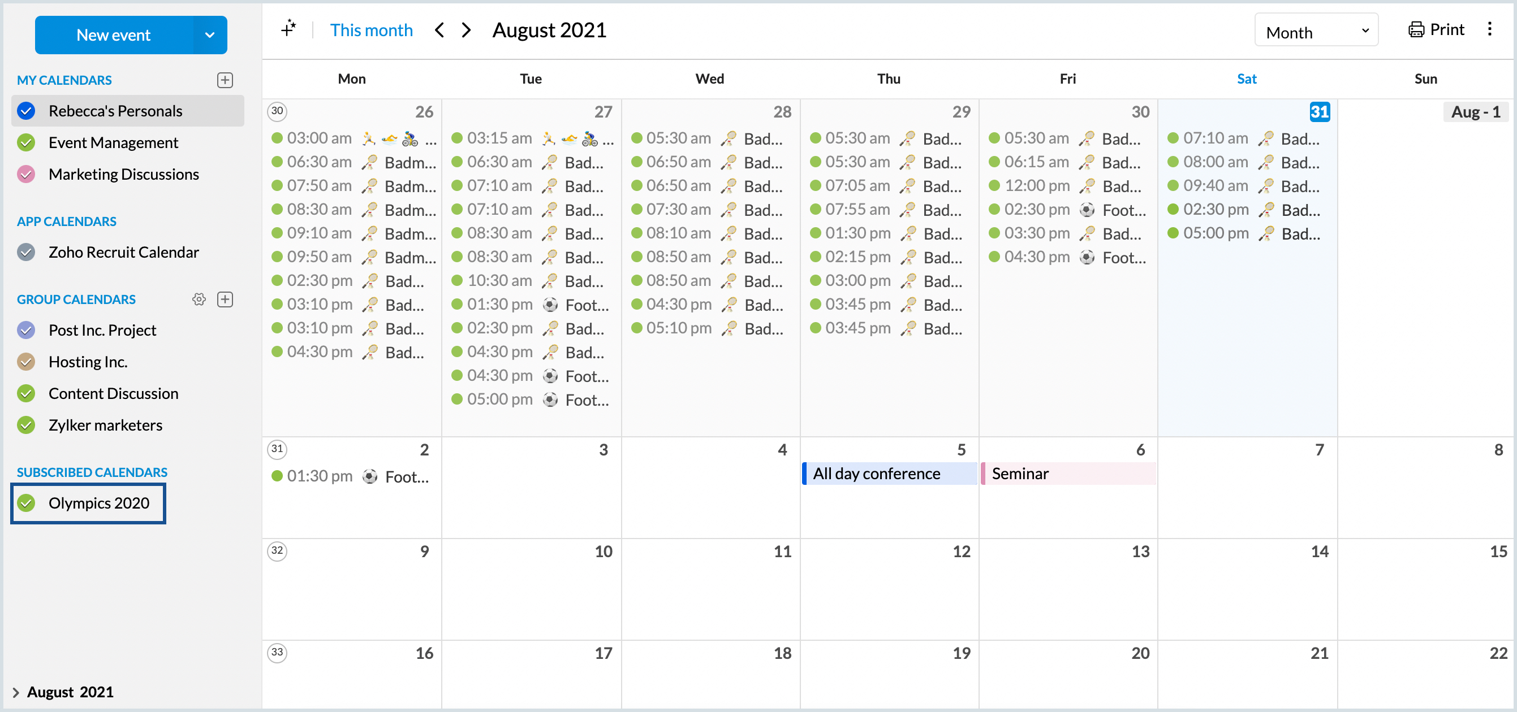
Task: Open the three-dot more options menu
Action: coord(1489,29)
